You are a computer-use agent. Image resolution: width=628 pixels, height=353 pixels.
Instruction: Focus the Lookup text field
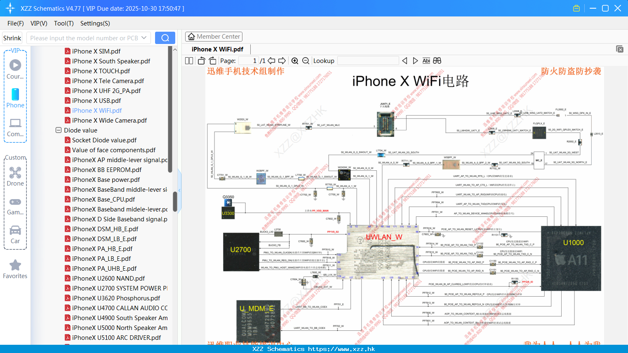coord(368,60)
